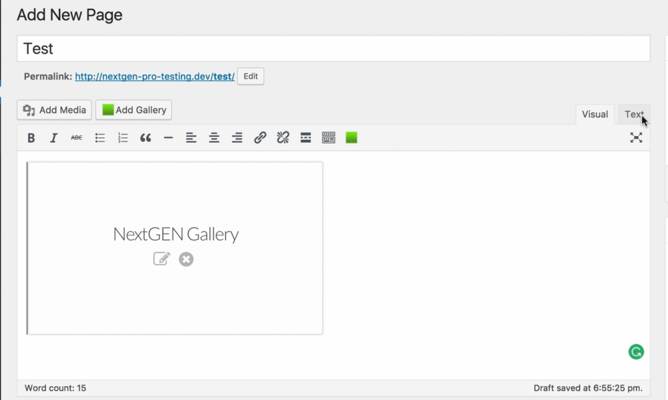Align text left

pyautogui.click(x=191, y=138)
